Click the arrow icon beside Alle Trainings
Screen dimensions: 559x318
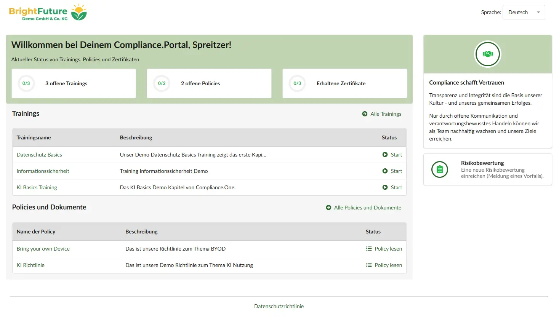point(365,114)
